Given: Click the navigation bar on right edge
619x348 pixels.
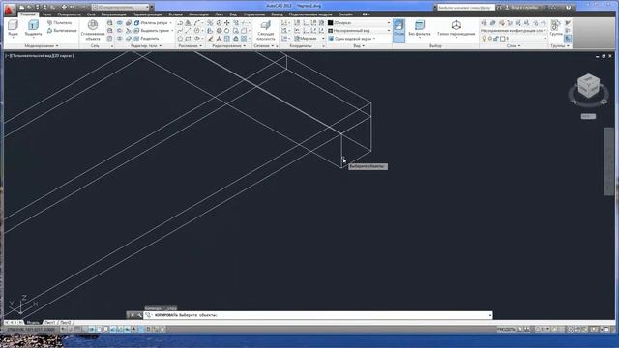Looking at the screenshot, I should point(608,161).
